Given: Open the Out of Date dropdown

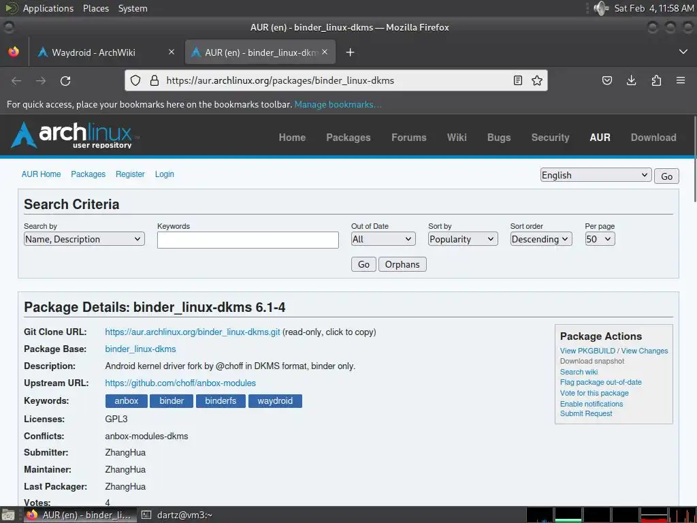Looking at the screenshot, I should point(383,239).
